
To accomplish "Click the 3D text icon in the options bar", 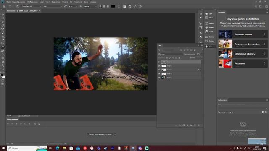I will point(140,6).
